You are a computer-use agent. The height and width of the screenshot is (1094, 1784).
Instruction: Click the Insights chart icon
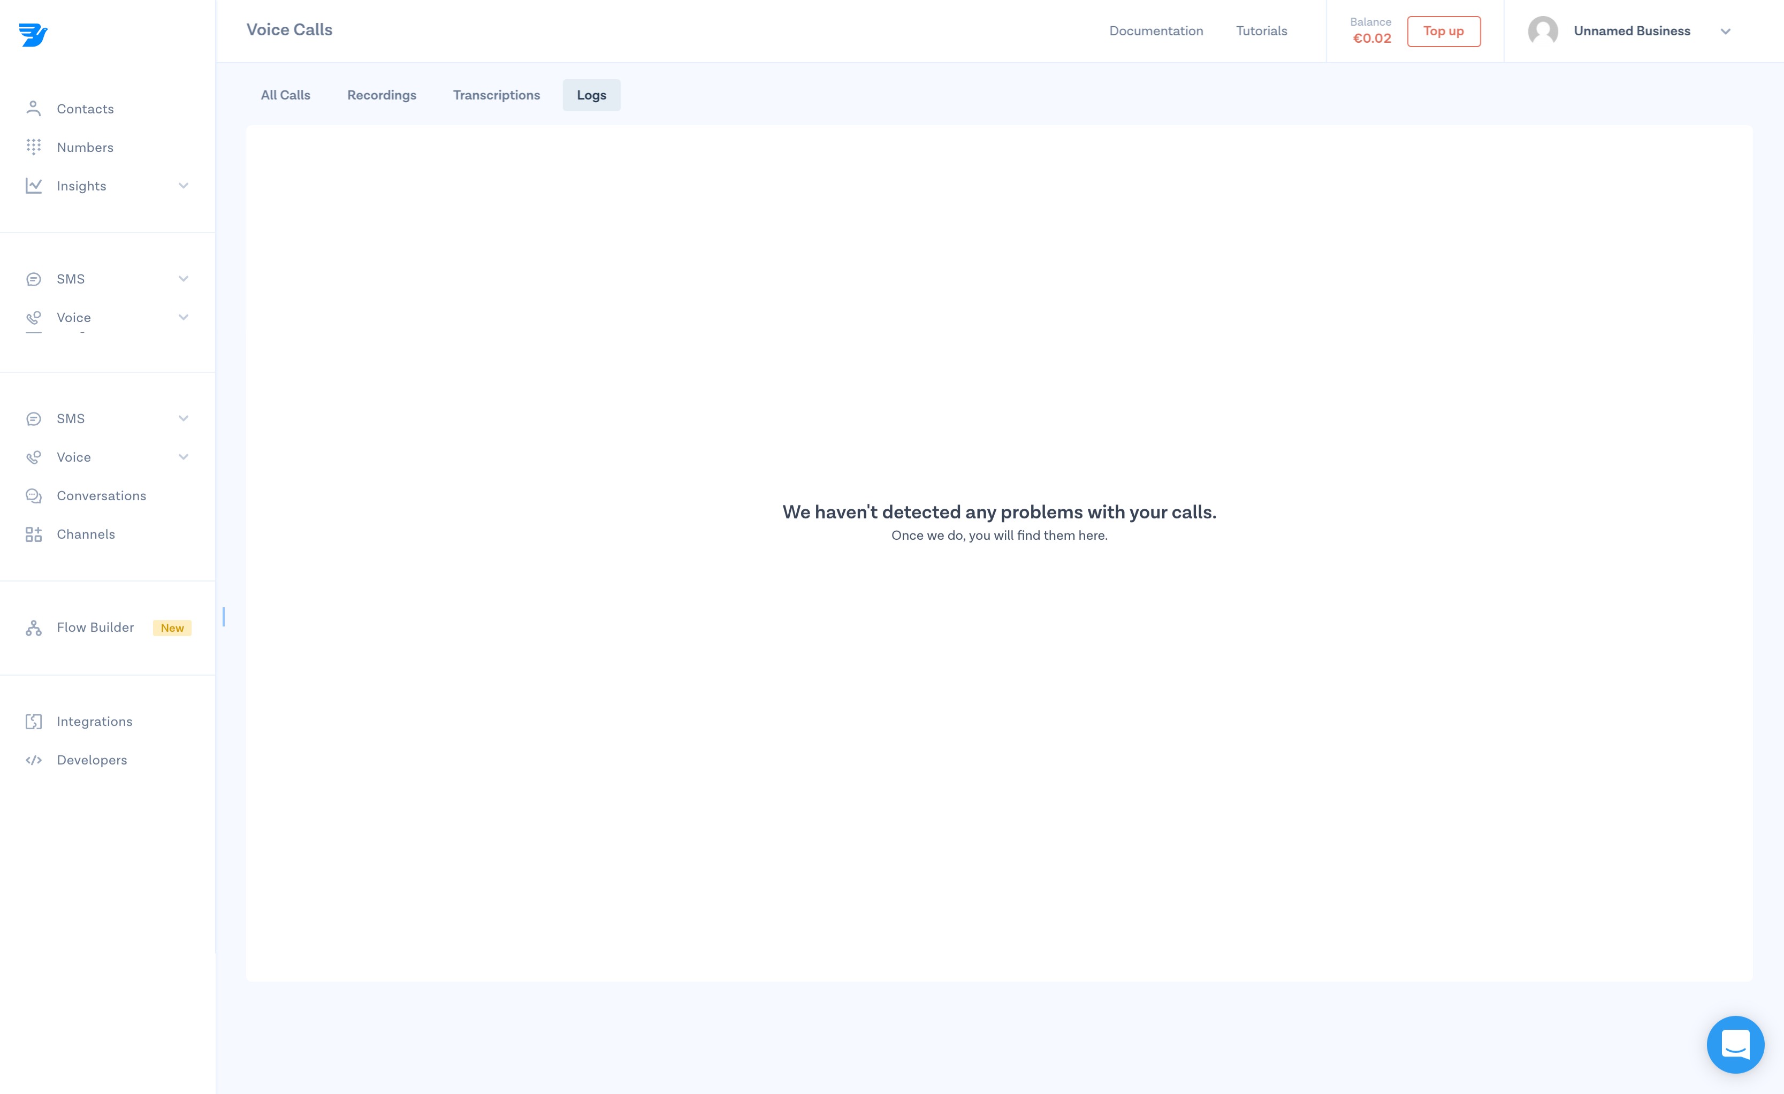point(33,185)
